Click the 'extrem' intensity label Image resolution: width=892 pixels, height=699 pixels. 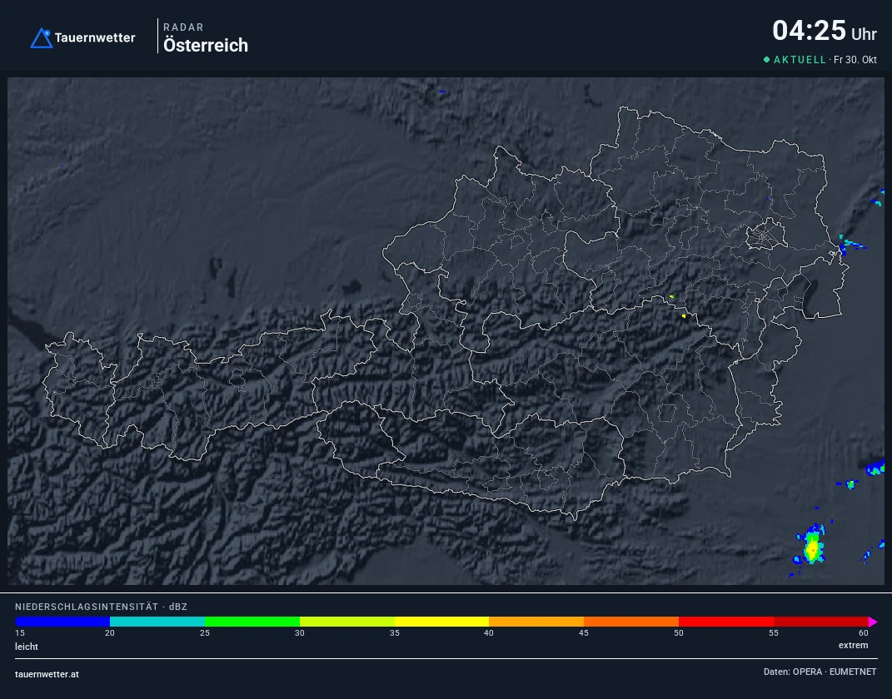tap(854, 646)
